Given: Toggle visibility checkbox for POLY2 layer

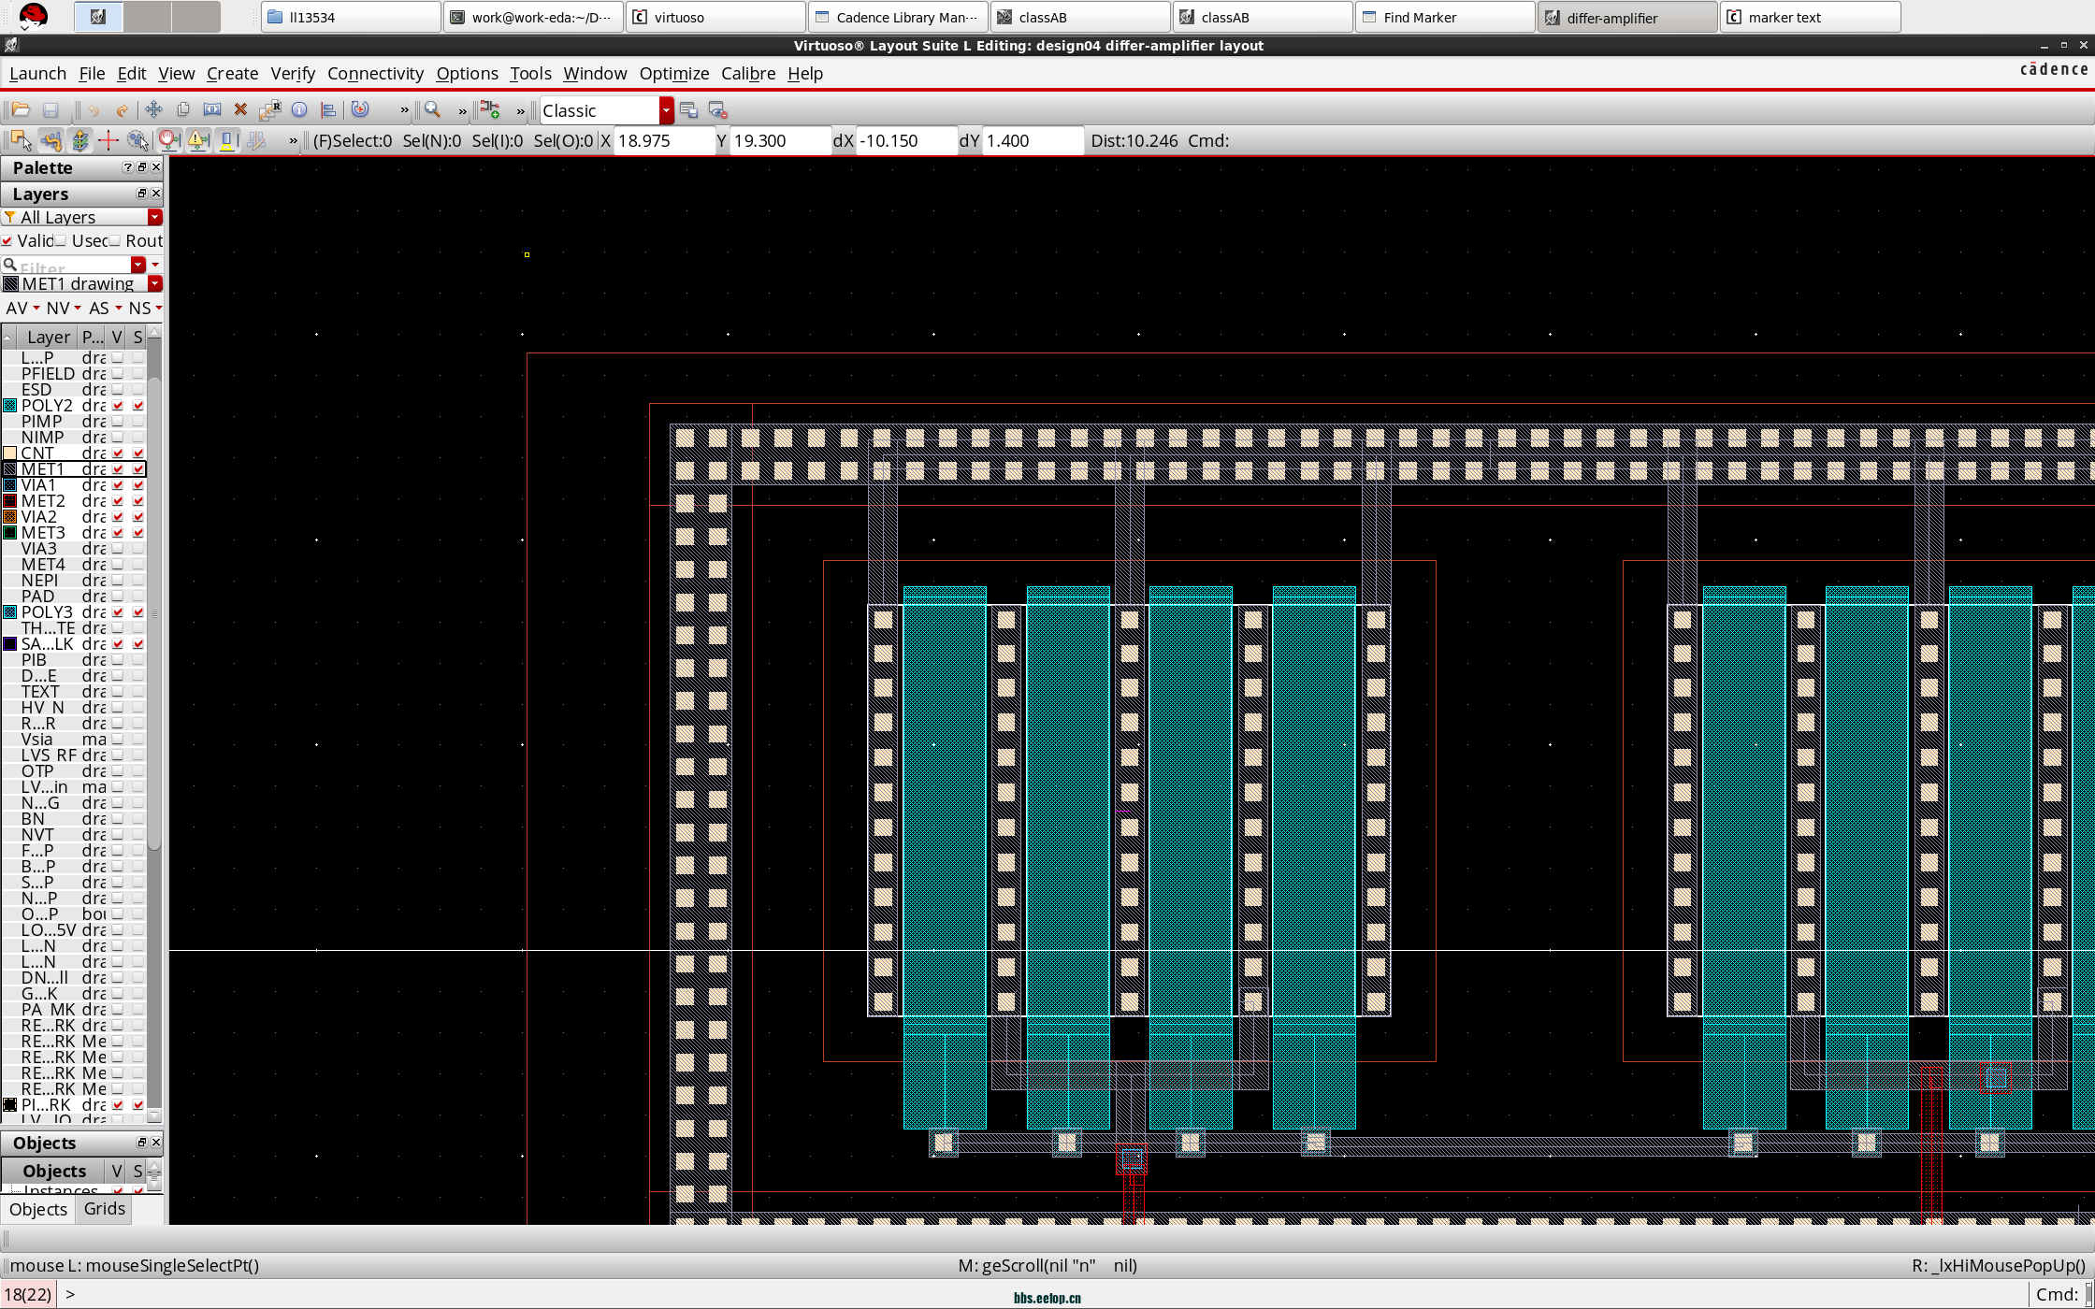Looking at the screenshot, I should 118,406.
